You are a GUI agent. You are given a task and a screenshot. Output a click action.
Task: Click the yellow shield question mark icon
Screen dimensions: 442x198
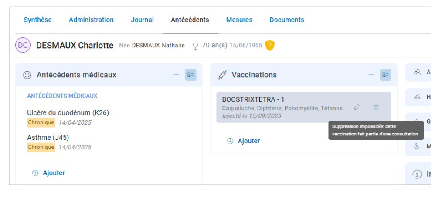point(270,45)
